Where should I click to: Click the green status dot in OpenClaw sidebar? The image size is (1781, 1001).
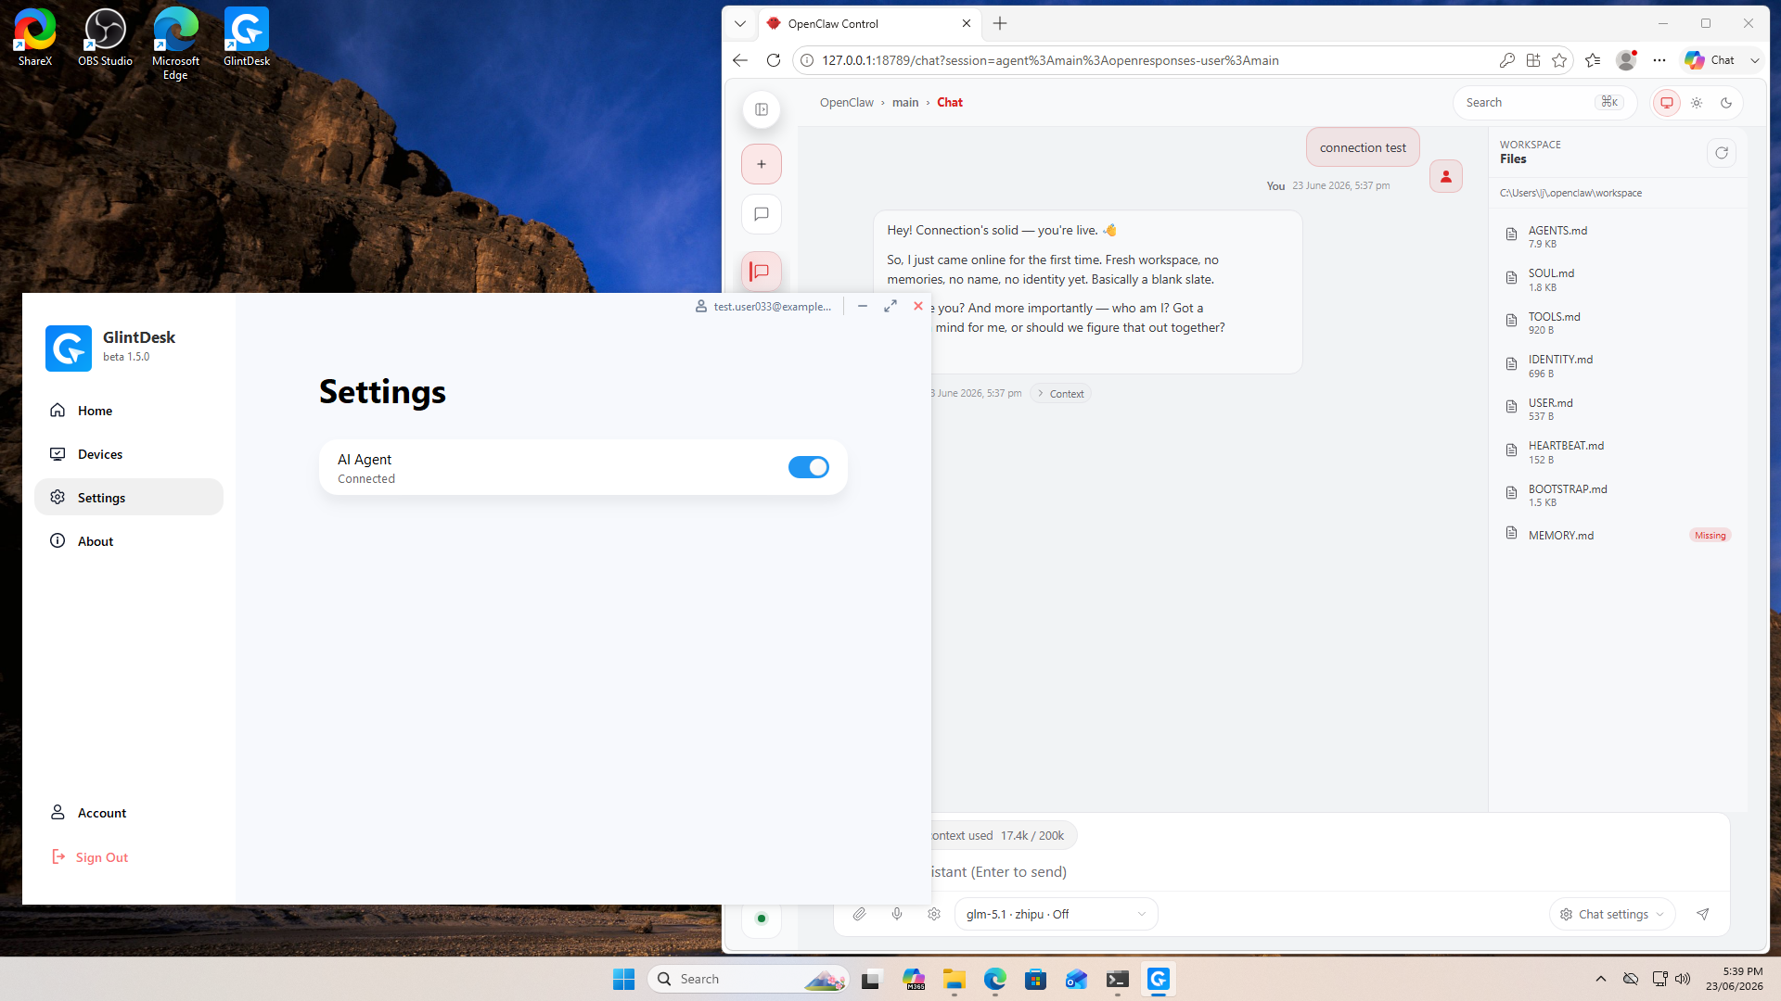pos(762,919)
